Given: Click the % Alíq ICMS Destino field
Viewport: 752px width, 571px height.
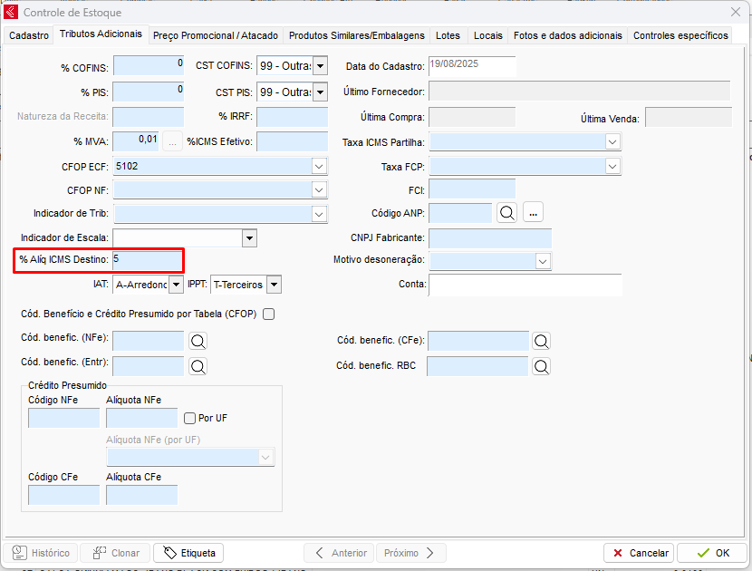Looking at the screenshot, I should tap(147, 260).
